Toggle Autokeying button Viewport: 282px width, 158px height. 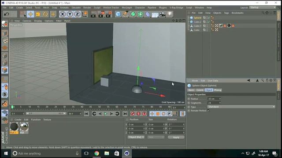(138, 114)
